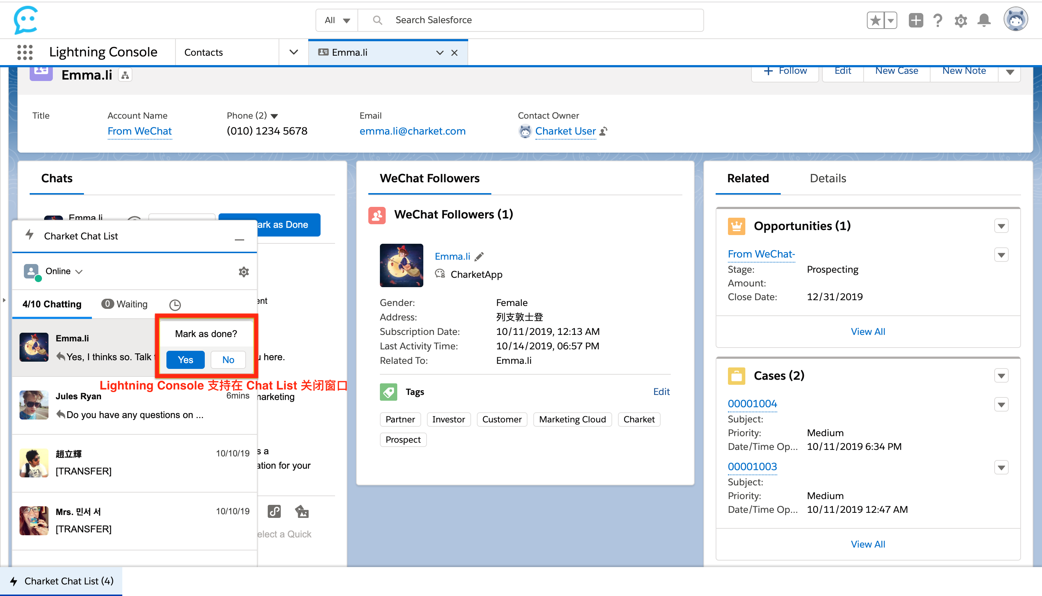The width and height of the screenshot is (1042, 596).
Task: Click the chat history clock icon
Action: pos(175,305)
